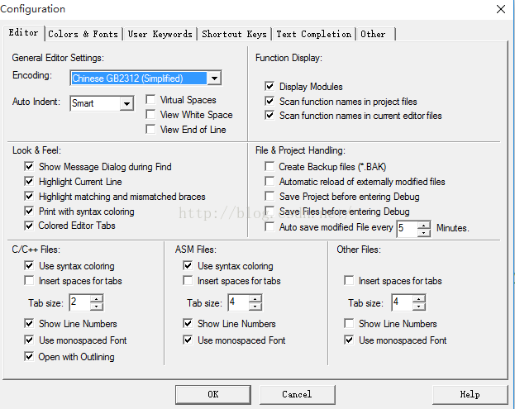The height and width of the screenshot is (409, 515).
Task: Toggle Scan function names in project files
Action: pos(269,101)
